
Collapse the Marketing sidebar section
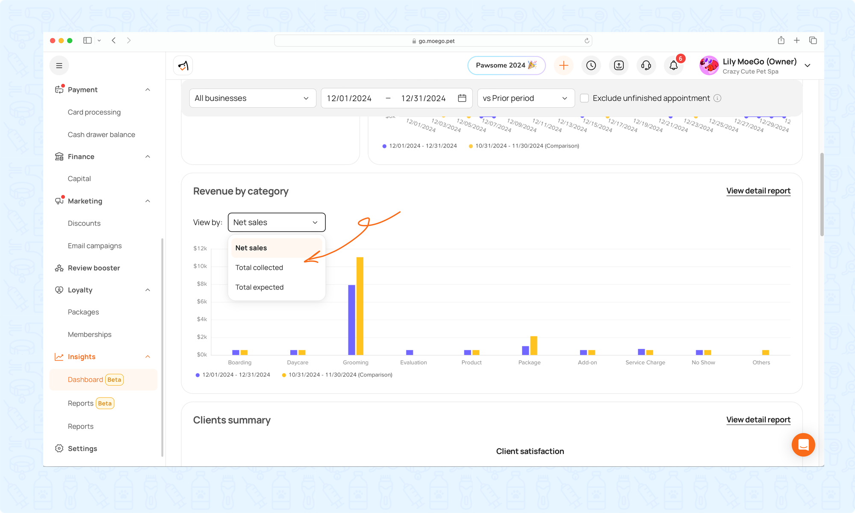147,201
